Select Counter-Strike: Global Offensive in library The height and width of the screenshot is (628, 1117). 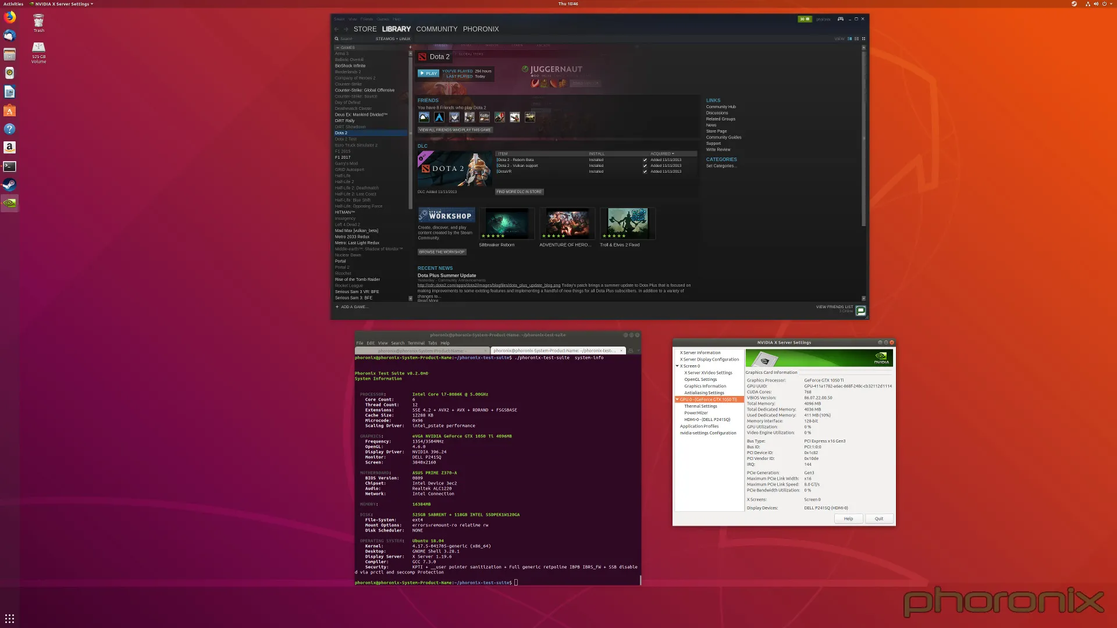point(365,90)
